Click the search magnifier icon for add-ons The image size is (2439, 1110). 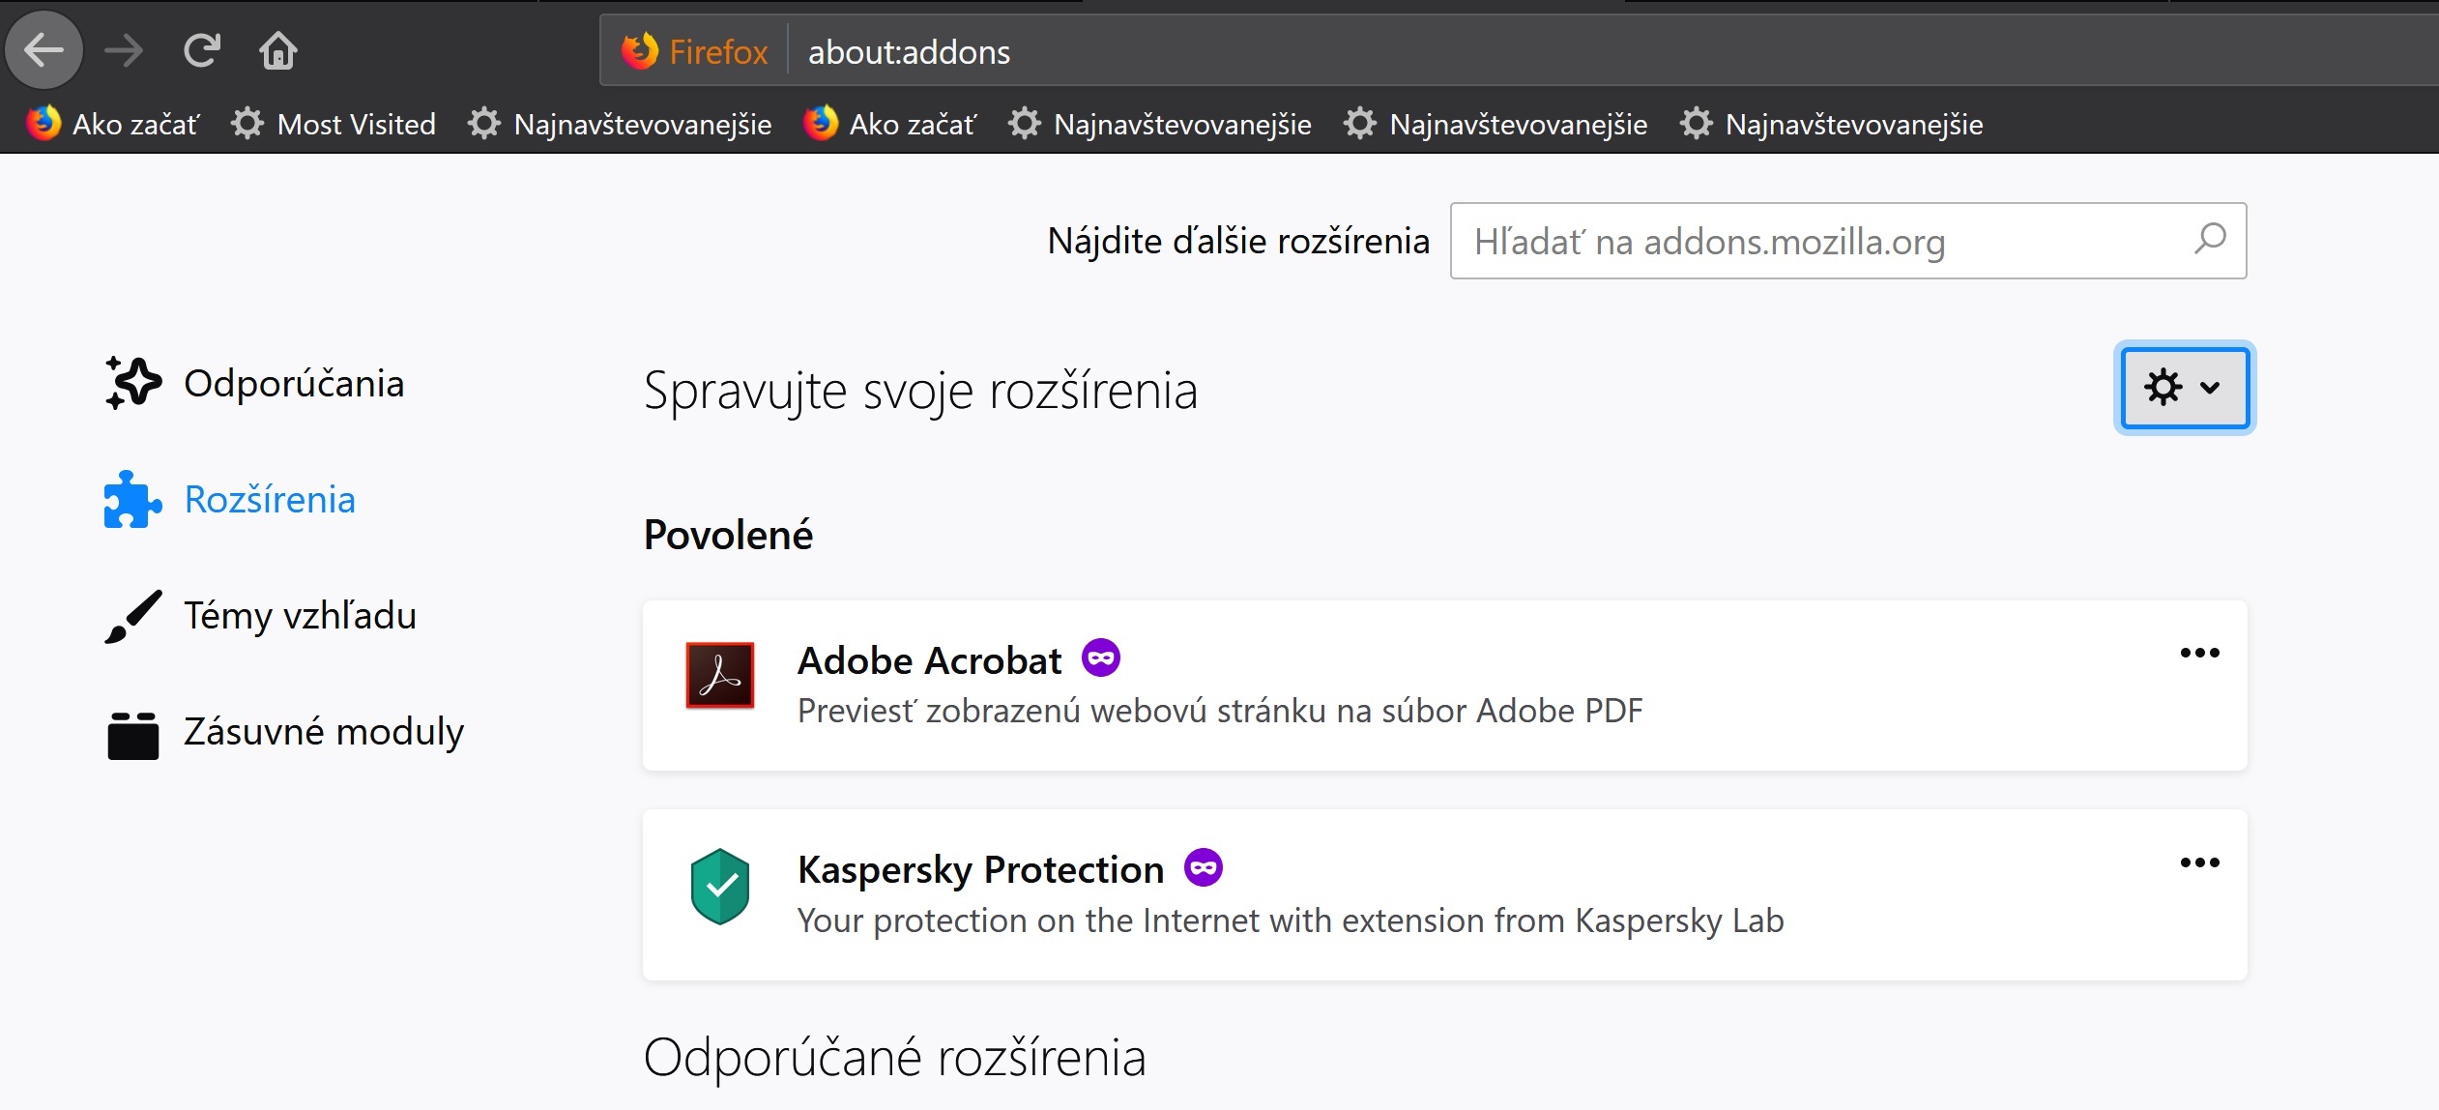point(2210,240)
